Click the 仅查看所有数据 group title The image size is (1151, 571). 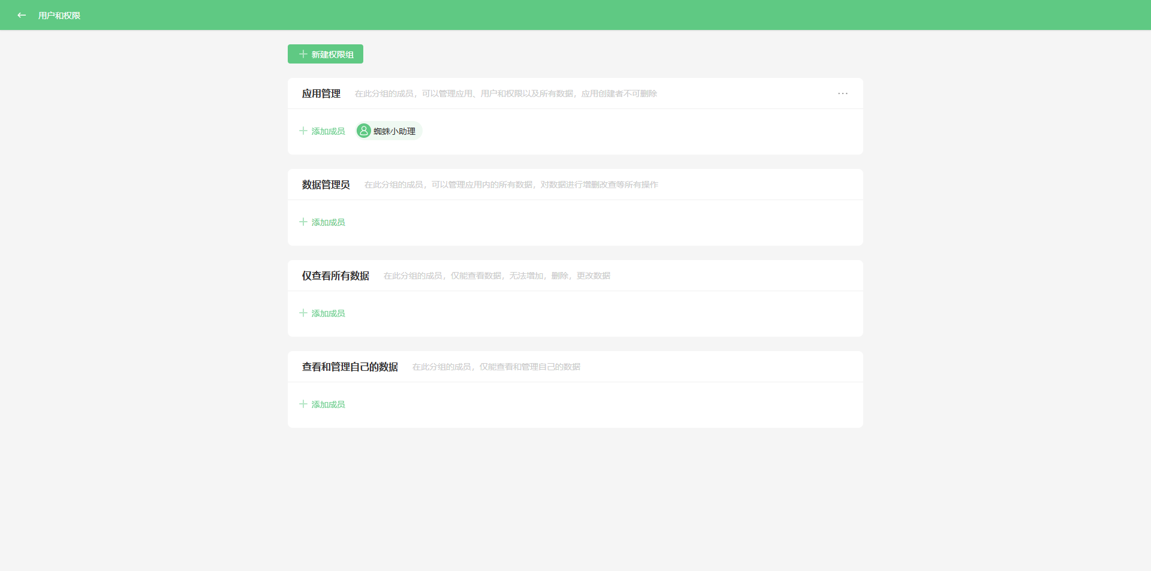(336, 276)
